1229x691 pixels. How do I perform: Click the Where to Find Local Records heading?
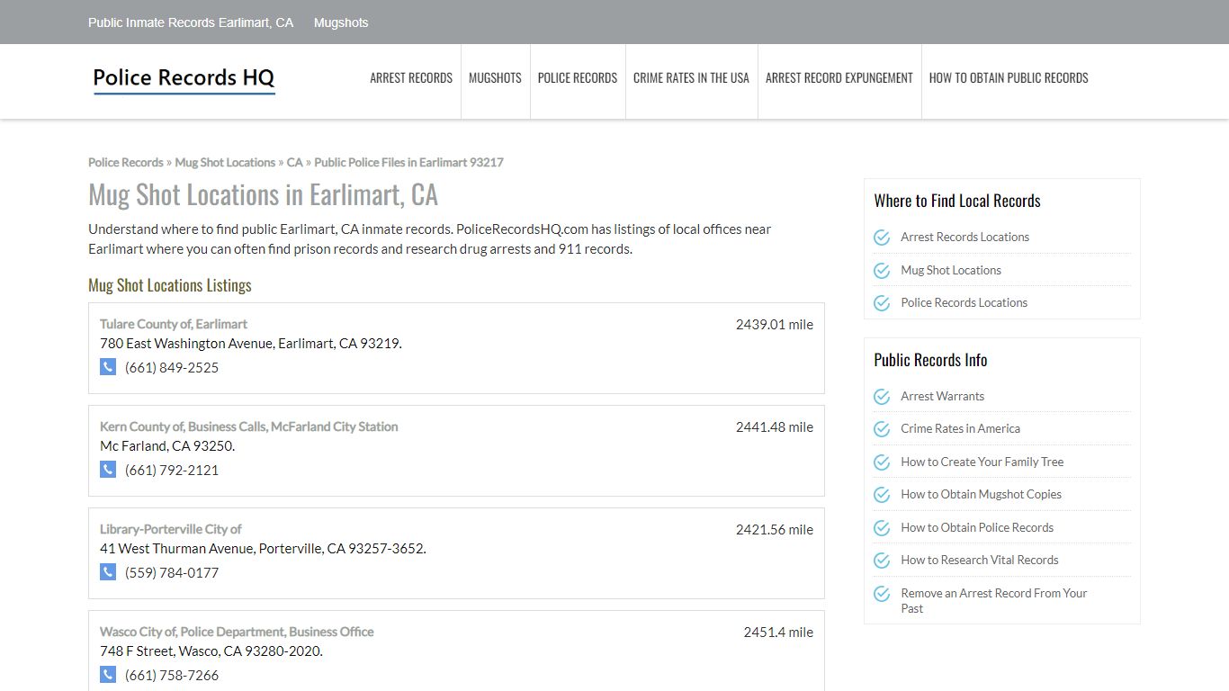(x=957, y=201)
